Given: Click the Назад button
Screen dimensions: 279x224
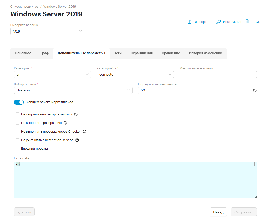Looking at the screenshot, I should pos(218,212).
